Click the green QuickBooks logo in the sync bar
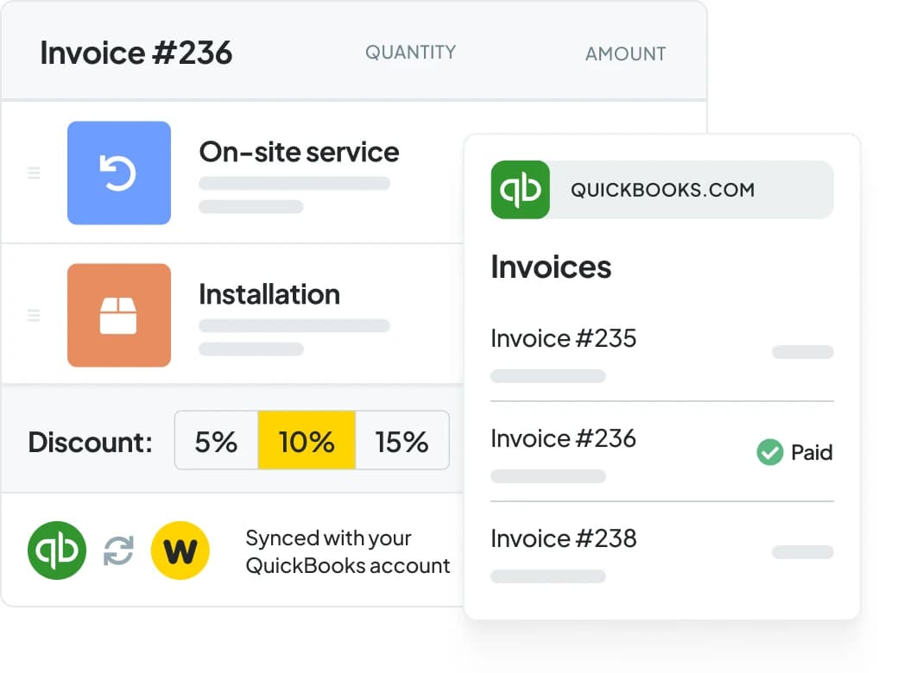This screenshot has height=673, width=898. 57,550
